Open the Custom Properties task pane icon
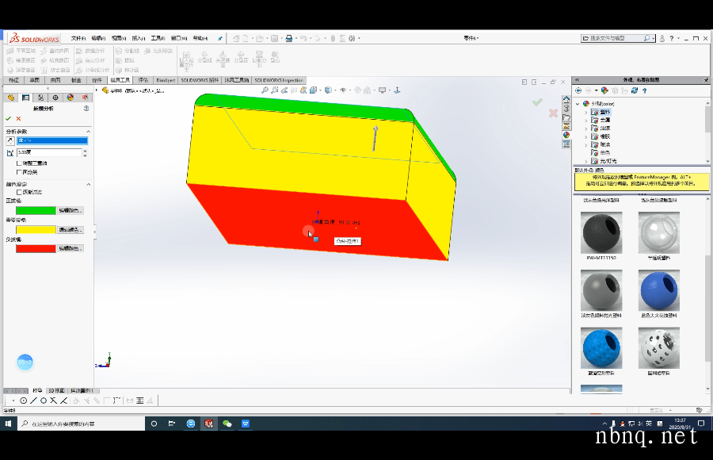The image size is (713, 460). 566,144
